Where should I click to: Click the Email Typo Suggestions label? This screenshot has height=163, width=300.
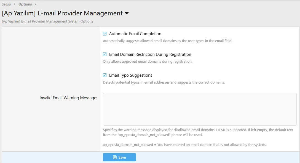tap(130, 75)
